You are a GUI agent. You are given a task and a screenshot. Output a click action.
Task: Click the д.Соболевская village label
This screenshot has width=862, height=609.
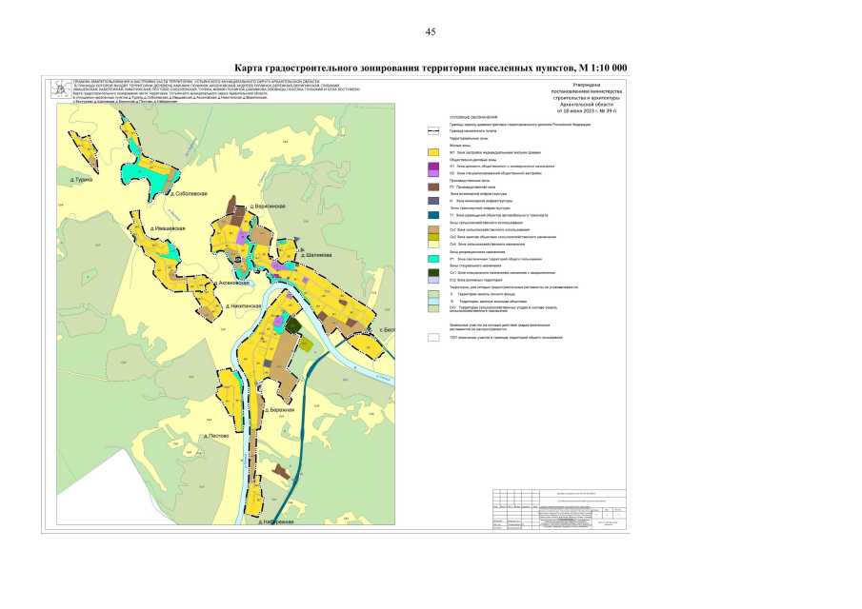tap(189, 194)
